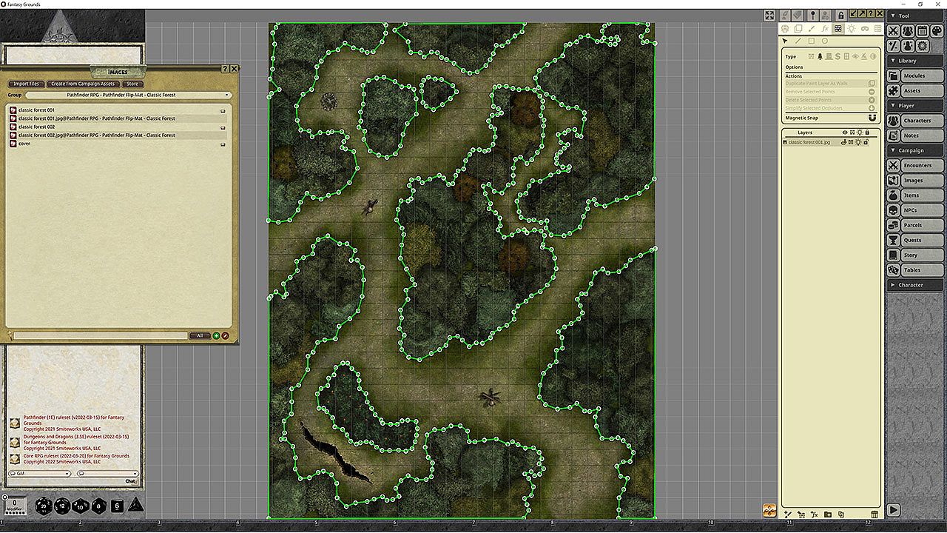Choose the window occluder type
This screenshot has width=947, height=533.
(846, 56)
